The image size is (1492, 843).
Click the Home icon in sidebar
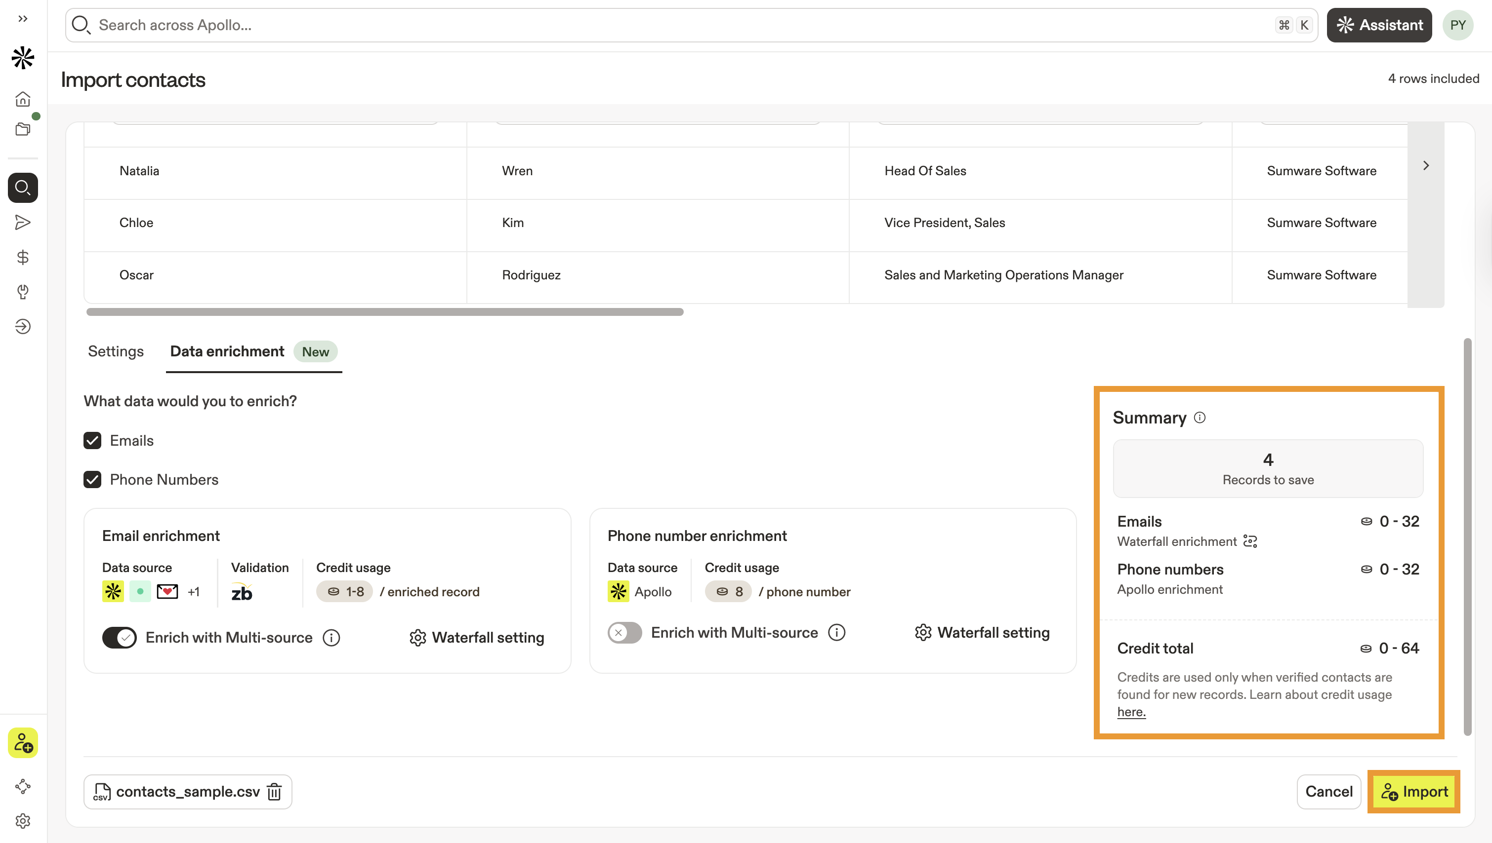click(x=23, y=99)
